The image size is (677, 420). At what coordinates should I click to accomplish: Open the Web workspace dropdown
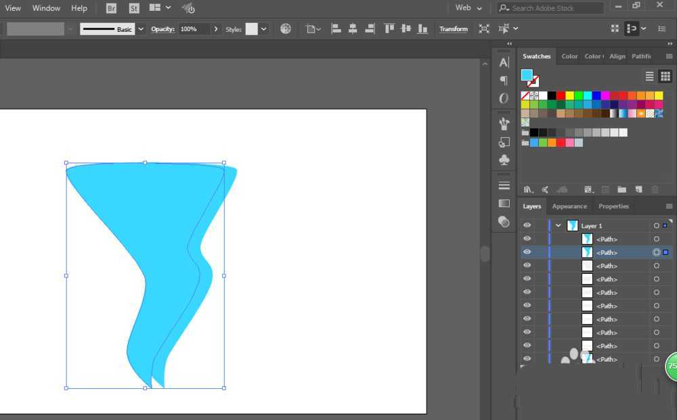pos(468,8)
